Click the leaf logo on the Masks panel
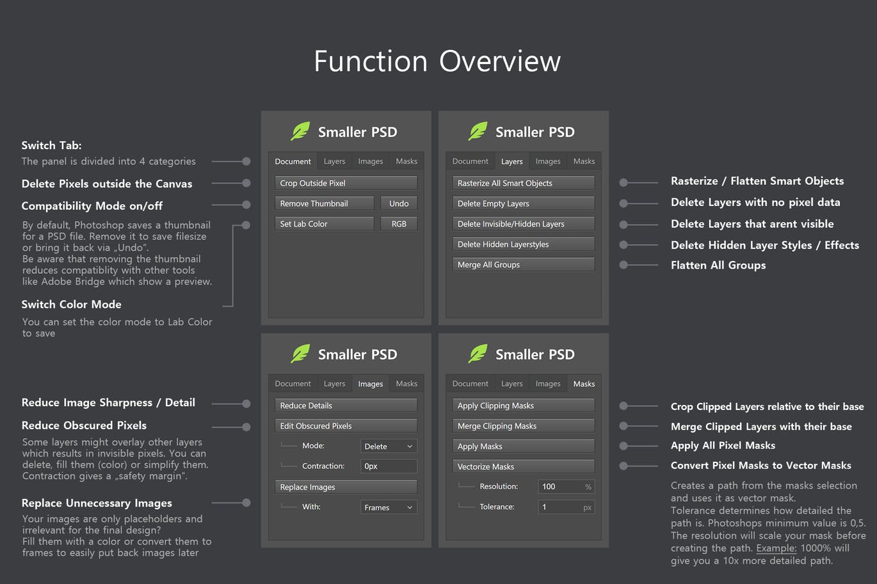877x584 pixels. coord(478,353)
